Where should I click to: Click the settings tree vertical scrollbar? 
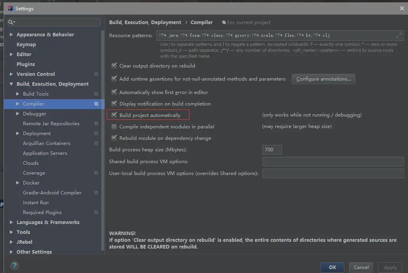click(x=102, y=140)
